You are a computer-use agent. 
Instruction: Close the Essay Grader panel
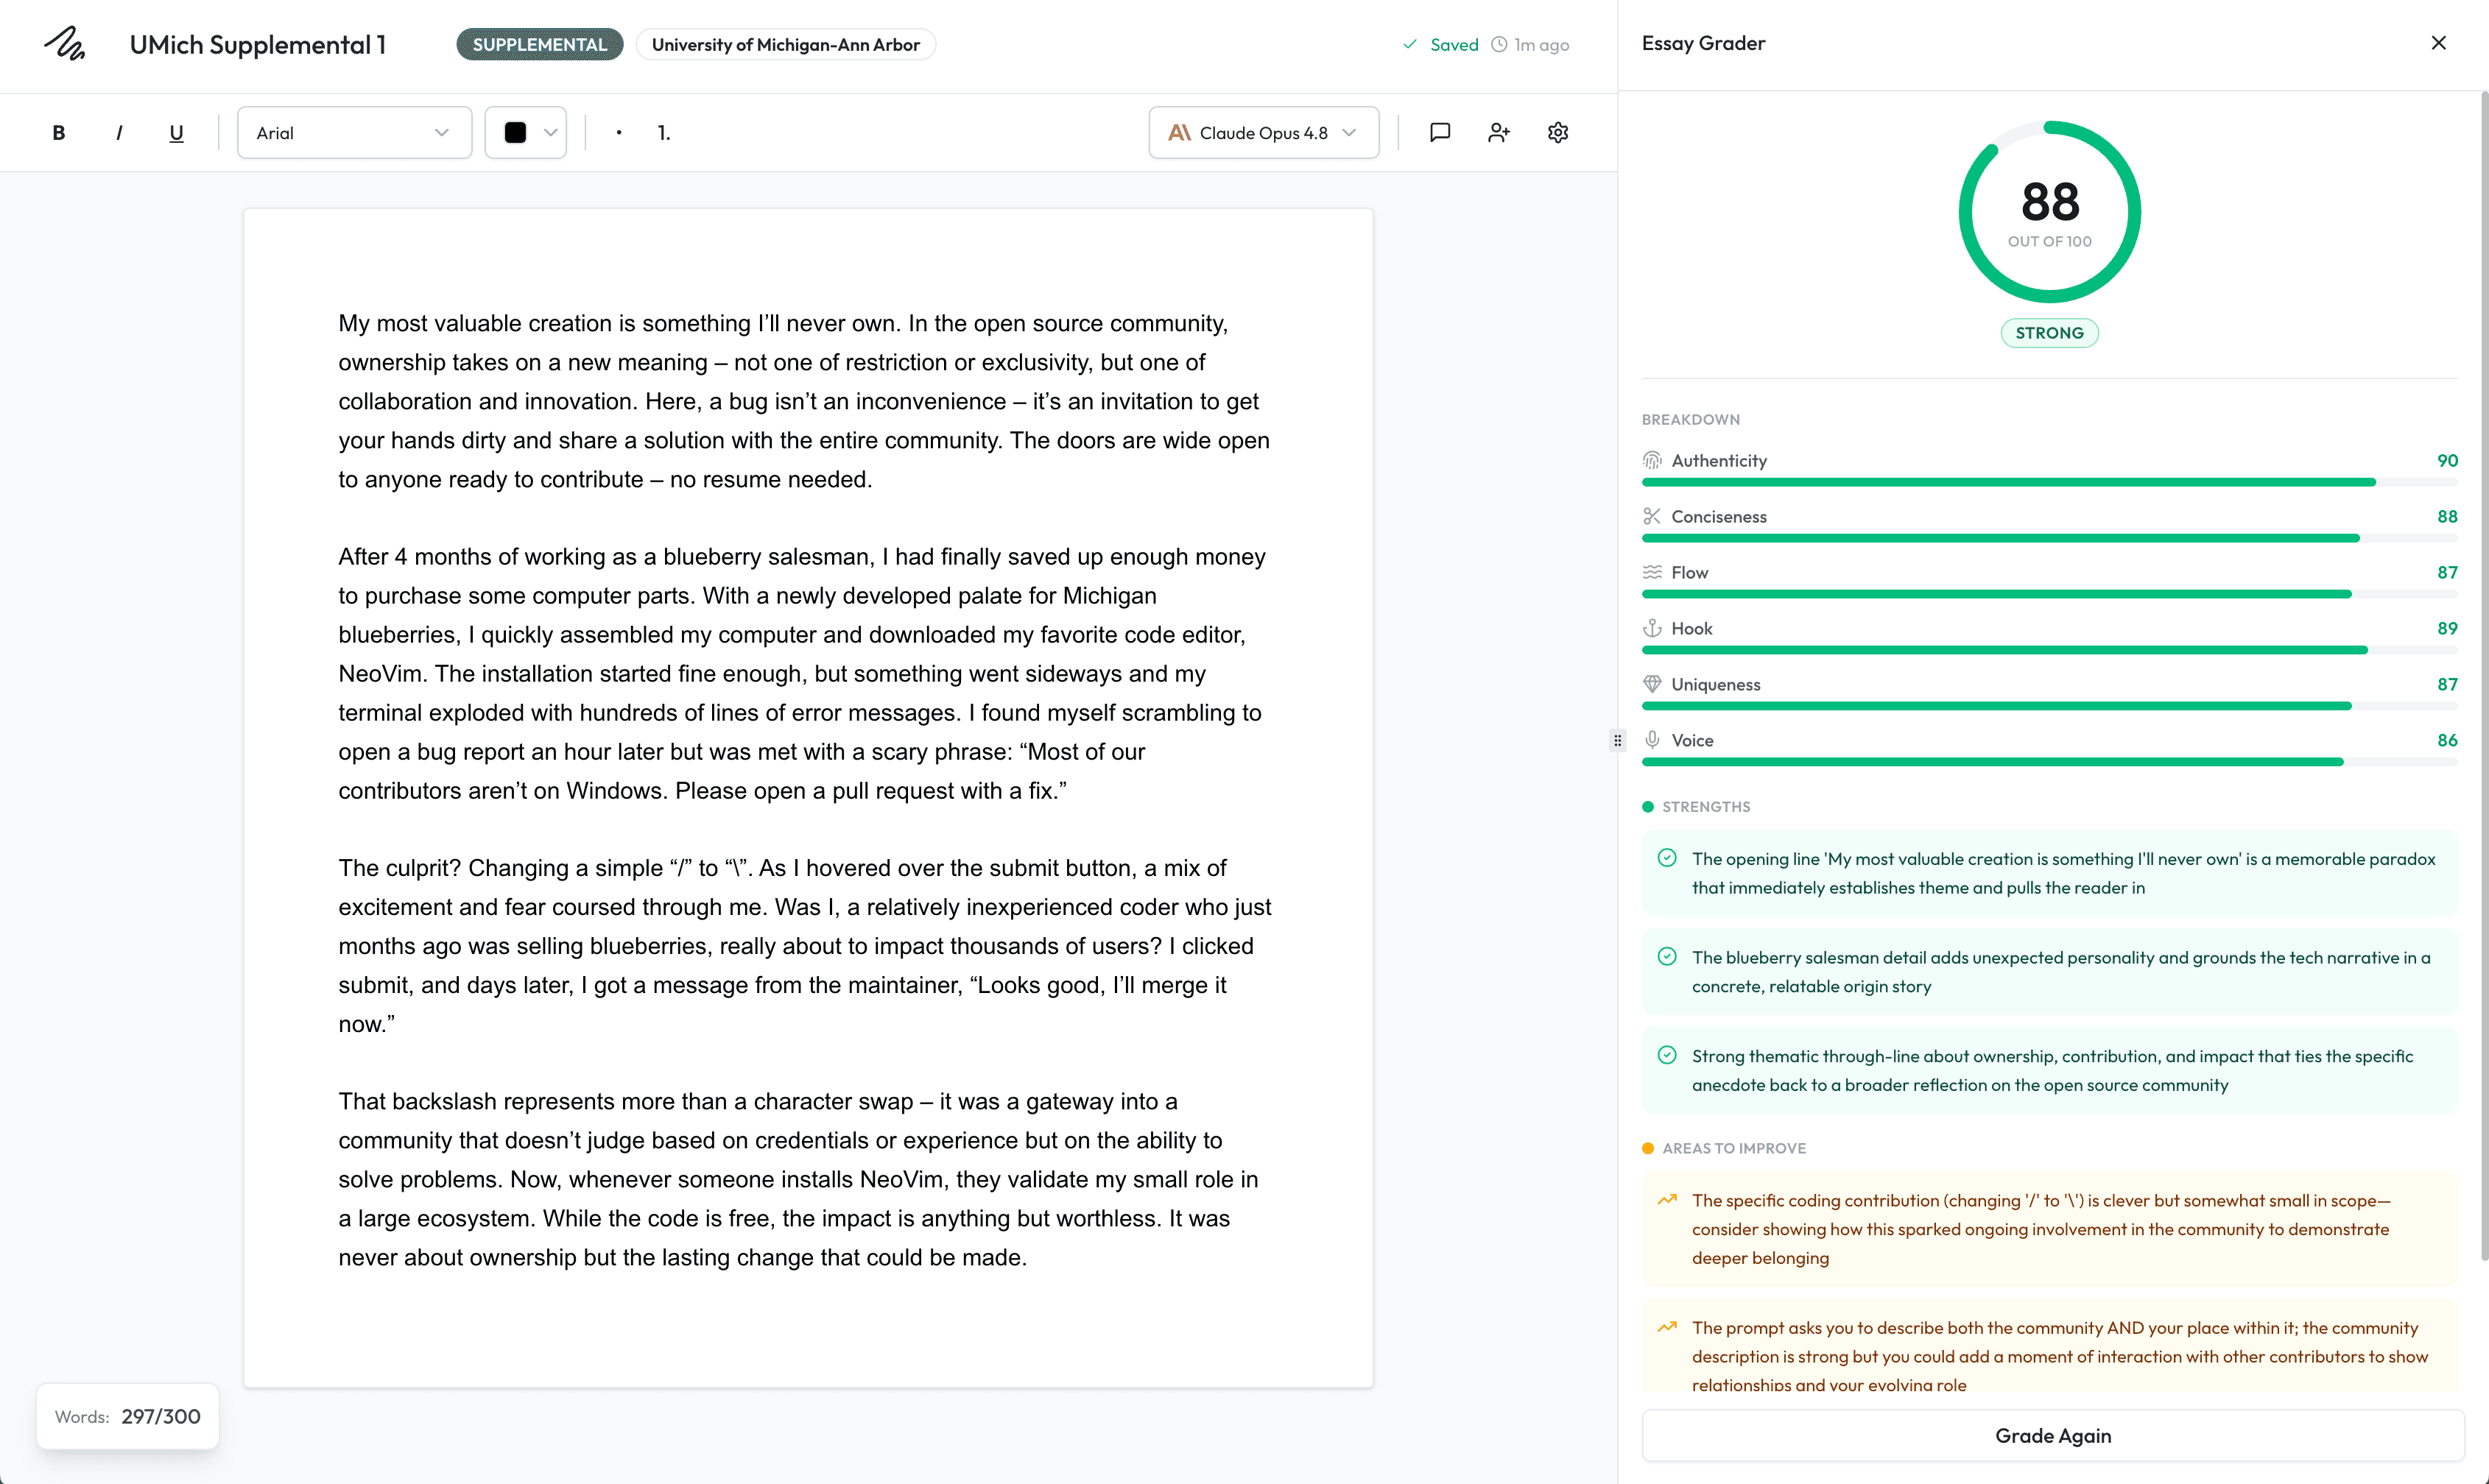(x=2438, y=43)
